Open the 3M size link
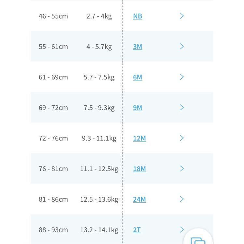Screen dimensions: 244x244 (138, 47)
